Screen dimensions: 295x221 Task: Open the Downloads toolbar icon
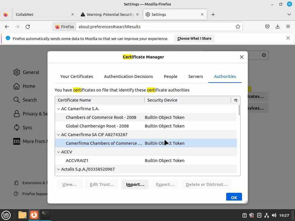(x=277, y=26)
